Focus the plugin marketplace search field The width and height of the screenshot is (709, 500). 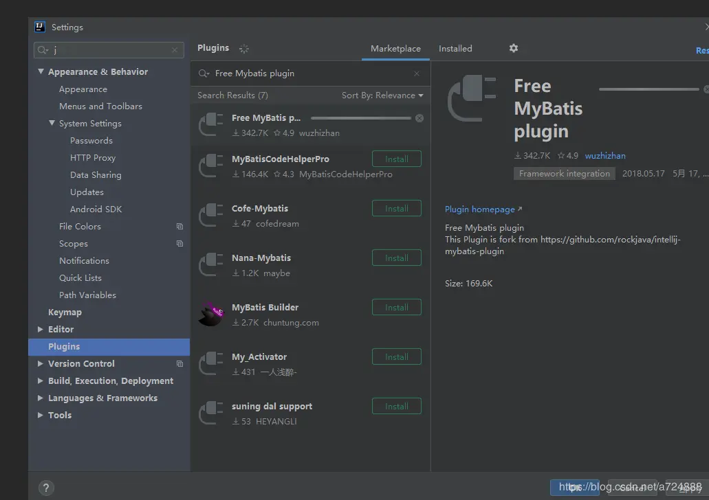click(x=309, y=73)
